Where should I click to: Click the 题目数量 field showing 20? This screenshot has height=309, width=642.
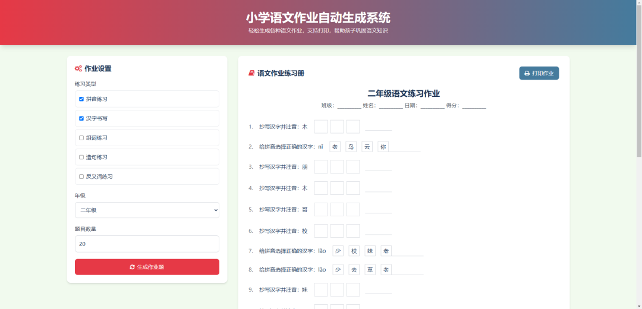(x=147, y=244)
